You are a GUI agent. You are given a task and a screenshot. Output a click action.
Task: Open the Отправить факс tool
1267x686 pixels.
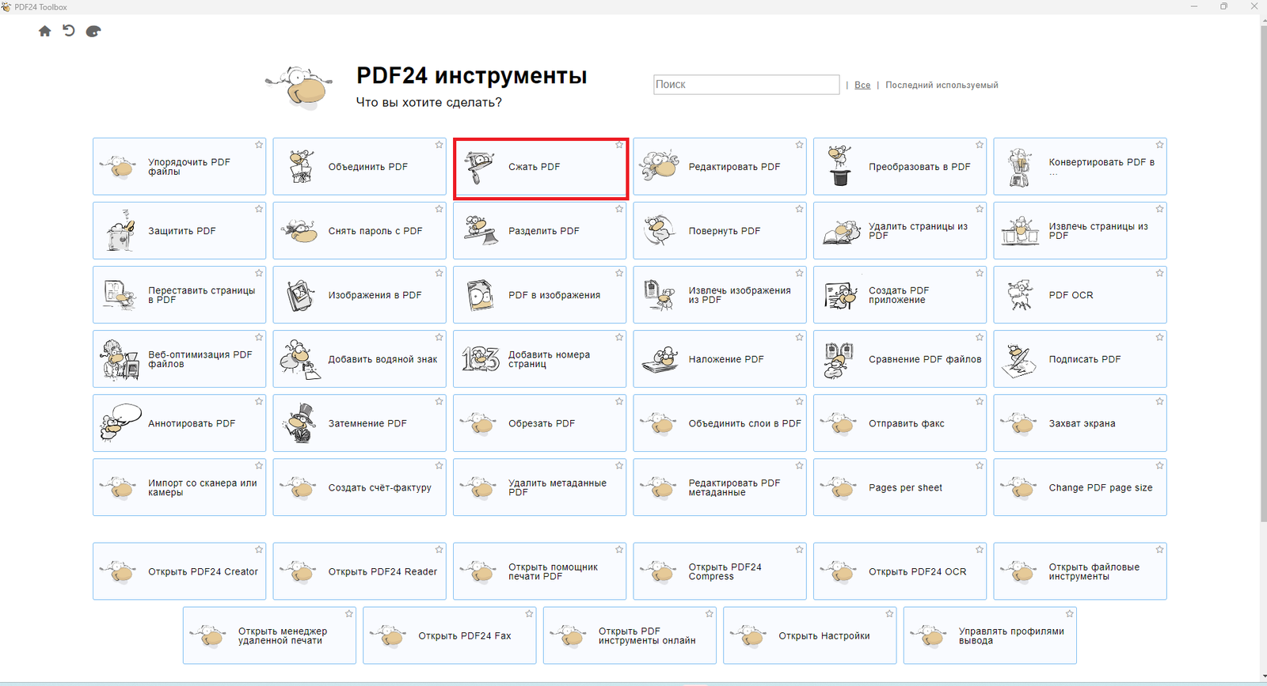click(900, 423)
